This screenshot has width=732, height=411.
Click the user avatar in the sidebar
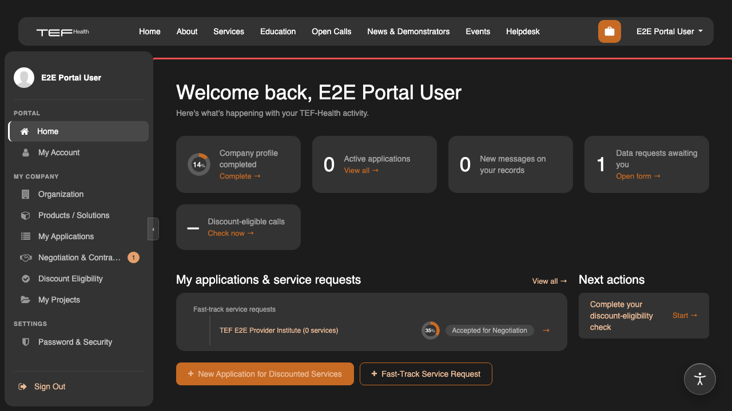24,78
